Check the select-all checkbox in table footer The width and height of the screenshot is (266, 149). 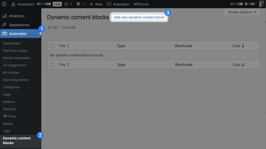point(52,65)
